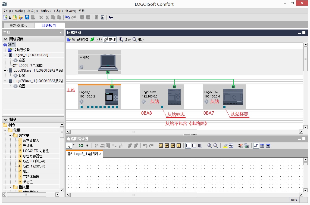Open the 工具(T) menu
310x205 pixels.
58,11
